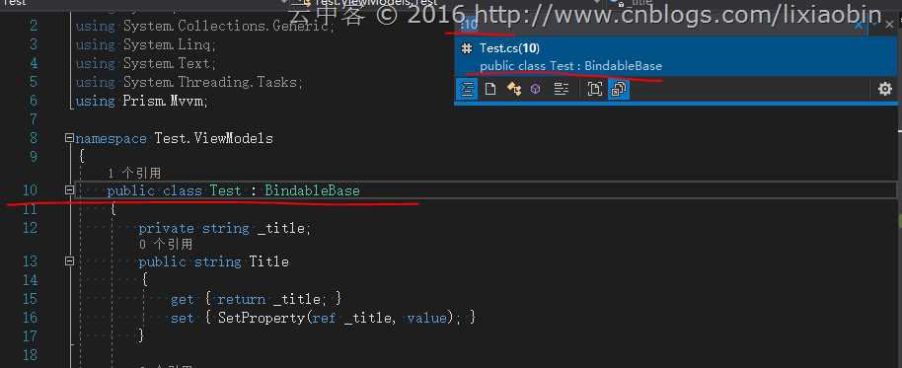Collapse the public class Test block
Viewport: 902px width, 368px height.
[x=70, y=189]
